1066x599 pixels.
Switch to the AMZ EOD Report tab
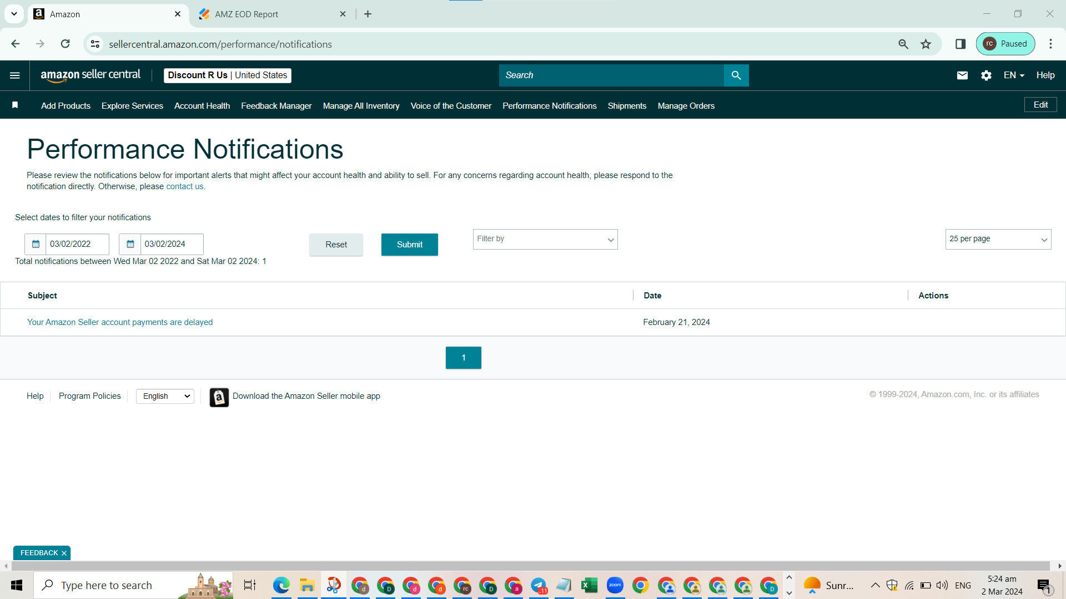(x=272, y=14)
